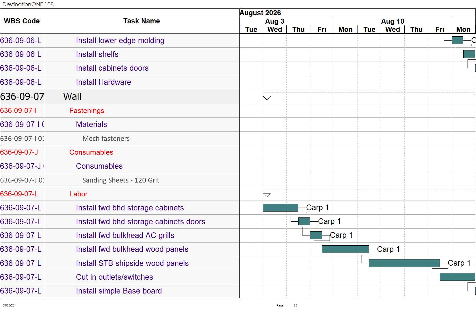Open the Install Hardware task

coord(104,82)
